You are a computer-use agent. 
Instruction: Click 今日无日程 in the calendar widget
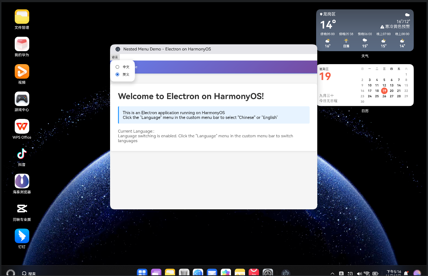[x=328, y=101]
